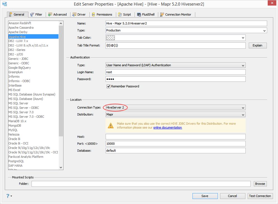This screenshot has width=278, height=204.
Task: Click the Password field
Action: tap(175, 79)
